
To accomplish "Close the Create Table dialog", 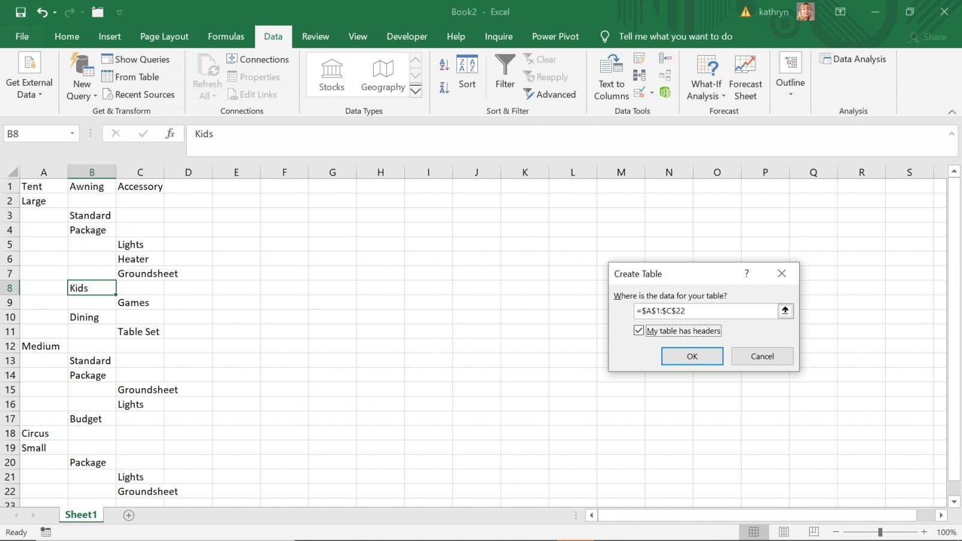I will [782, 273].
